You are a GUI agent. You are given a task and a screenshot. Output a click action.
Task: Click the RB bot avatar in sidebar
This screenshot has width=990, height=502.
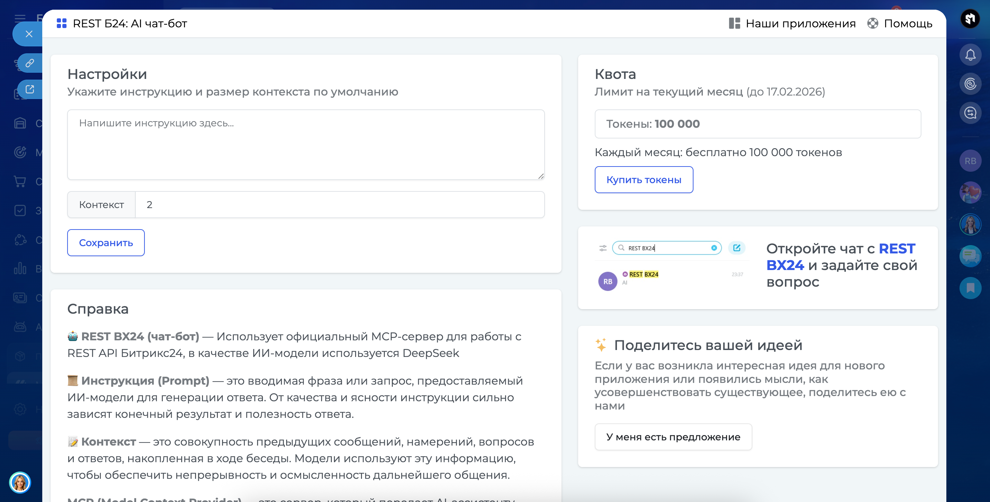point(970,161)
